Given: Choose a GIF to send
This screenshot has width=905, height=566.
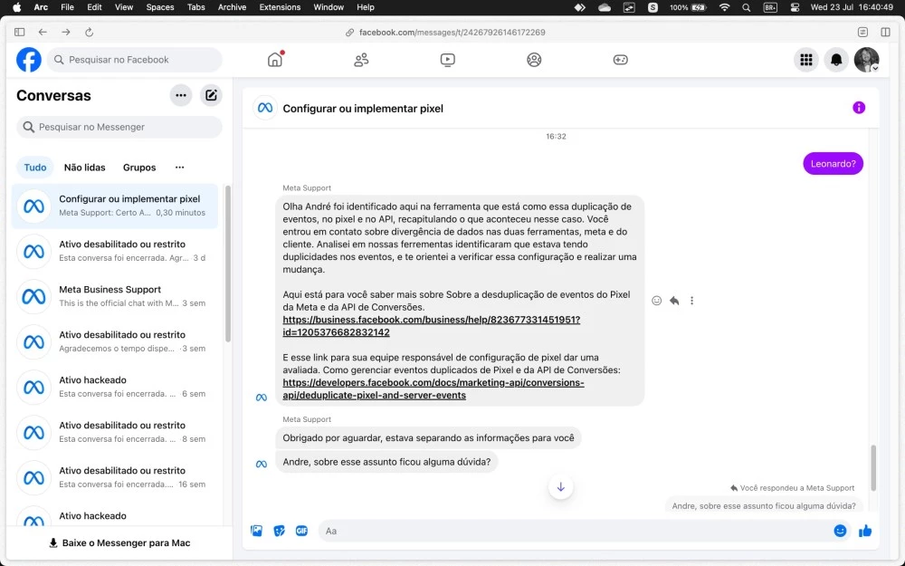Looking at the screenshot, I should [x=302, y=531].
